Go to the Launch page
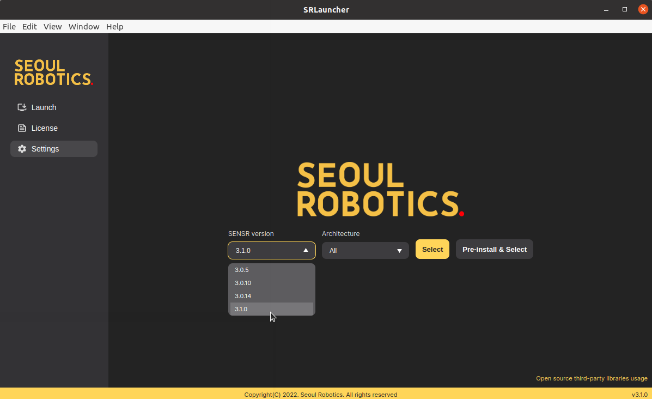 (x=54, y=107)
